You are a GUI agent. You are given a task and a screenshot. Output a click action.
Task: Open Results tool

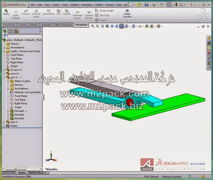click(x=67, y=12)
